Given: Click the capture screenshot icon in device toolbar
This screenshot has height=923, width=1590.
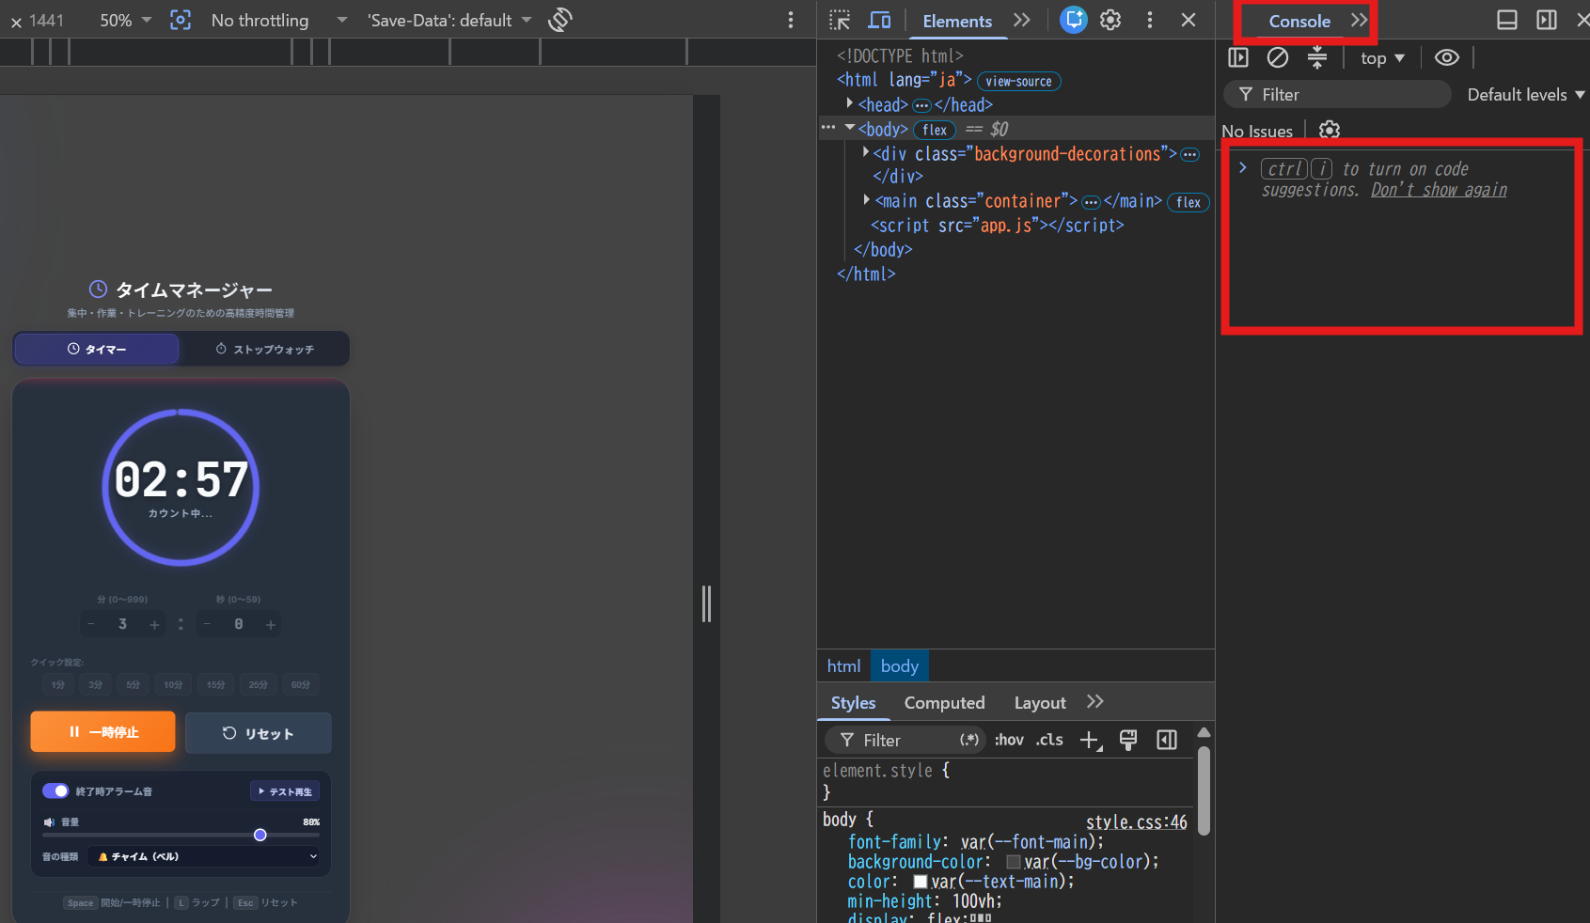Looking at the screenshot, I should (x=180, y=20).
